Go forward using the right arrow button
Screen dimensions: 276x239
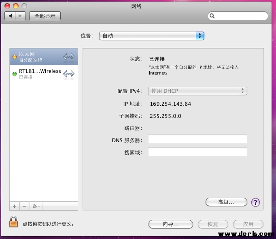pos(21,16)
